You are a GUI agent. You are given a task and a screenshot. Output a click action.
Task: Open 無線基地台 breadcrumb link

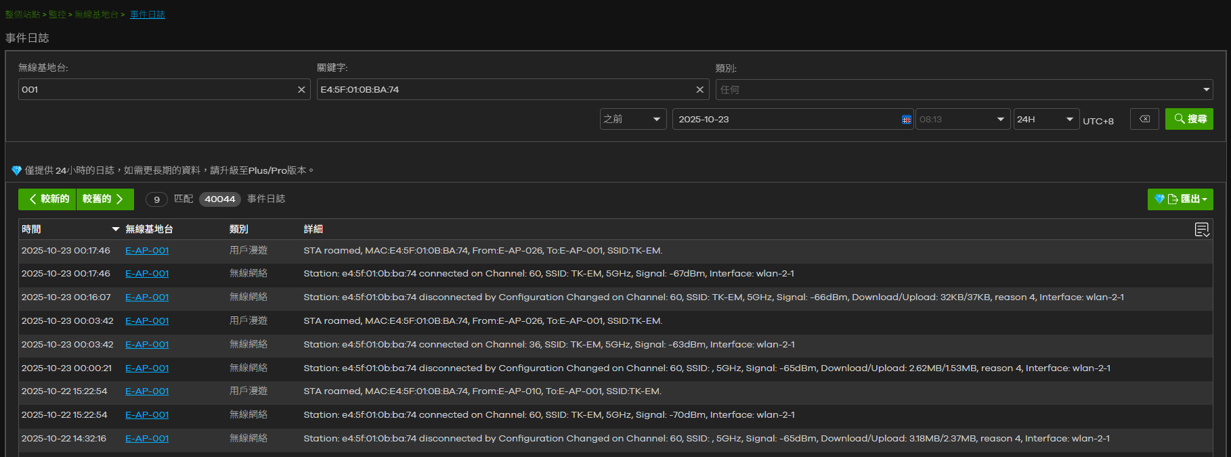[x=96, y=14]
